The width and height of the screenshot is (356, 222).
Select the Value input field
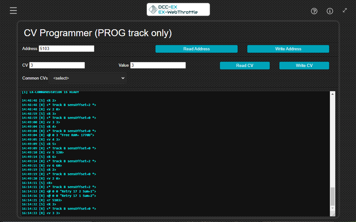[x=158, y=65]
